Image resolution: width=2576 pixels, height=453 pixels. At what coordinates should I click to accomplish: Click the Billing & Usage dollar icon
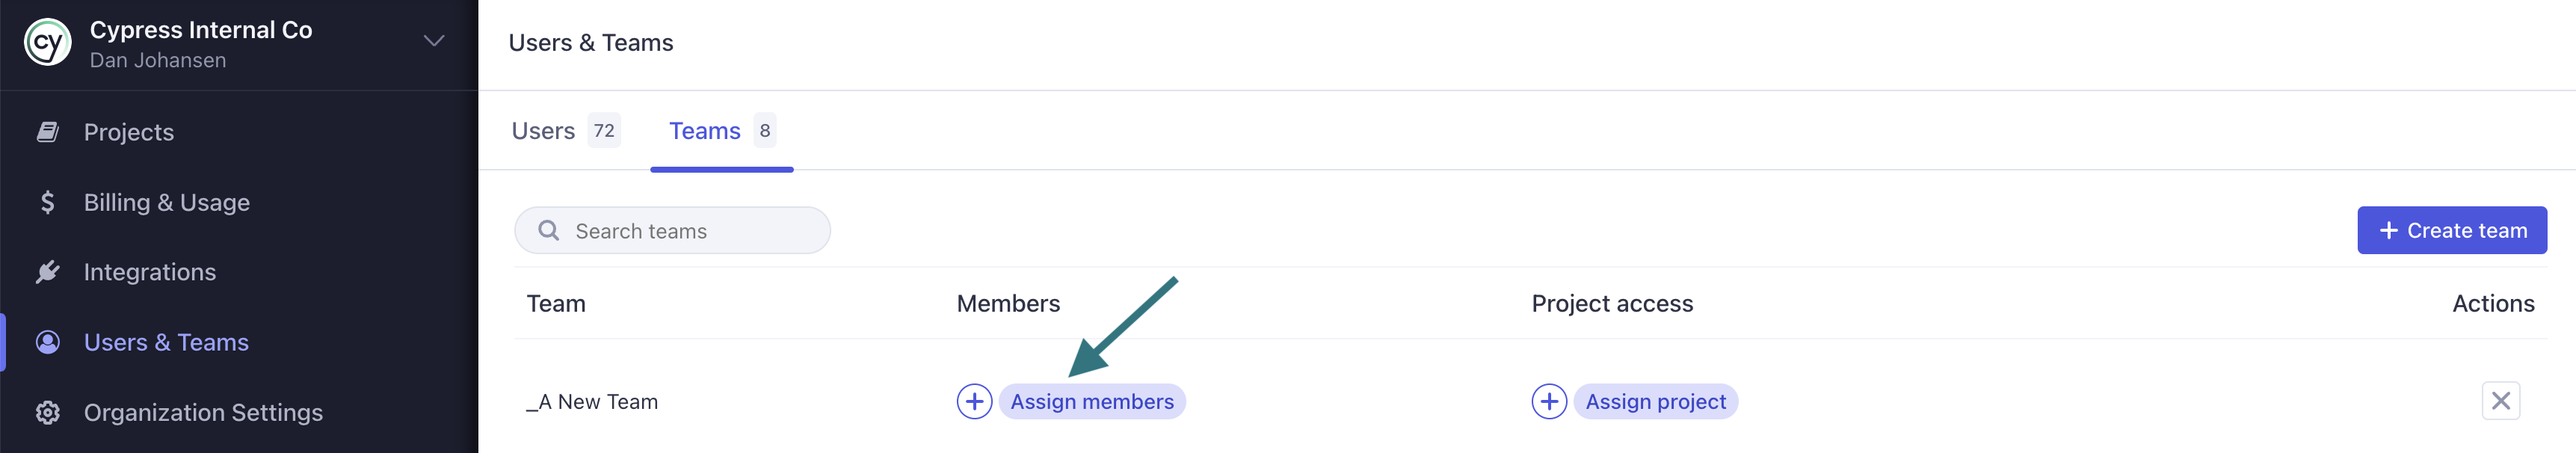click(x=47, y=201)
